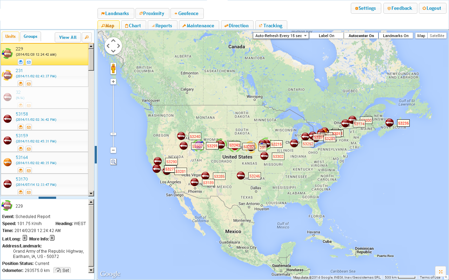
Task: Select vehicle marker labeled 53236 on map
Action: point(389,122)
